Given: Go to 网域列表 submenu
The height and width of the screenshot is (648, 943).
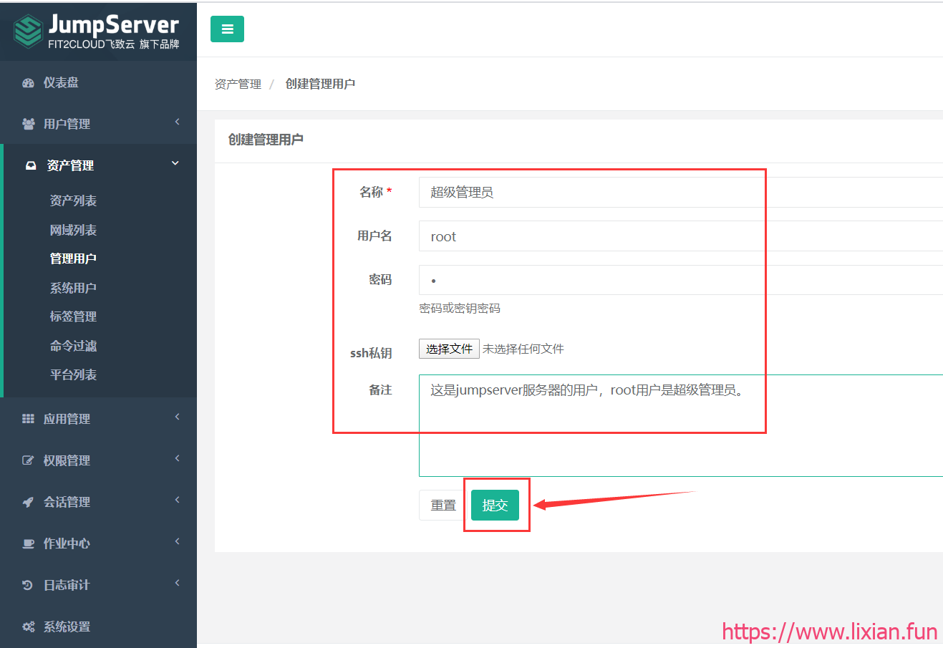Looking at the screenshot, I should click(73, 230).
